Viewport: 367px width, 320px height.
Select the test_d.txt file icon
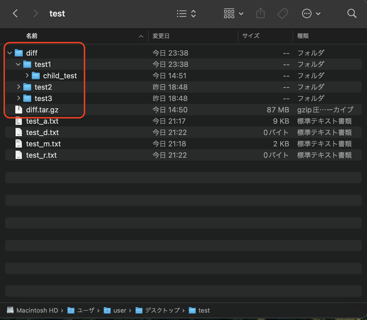coord(19,132)
